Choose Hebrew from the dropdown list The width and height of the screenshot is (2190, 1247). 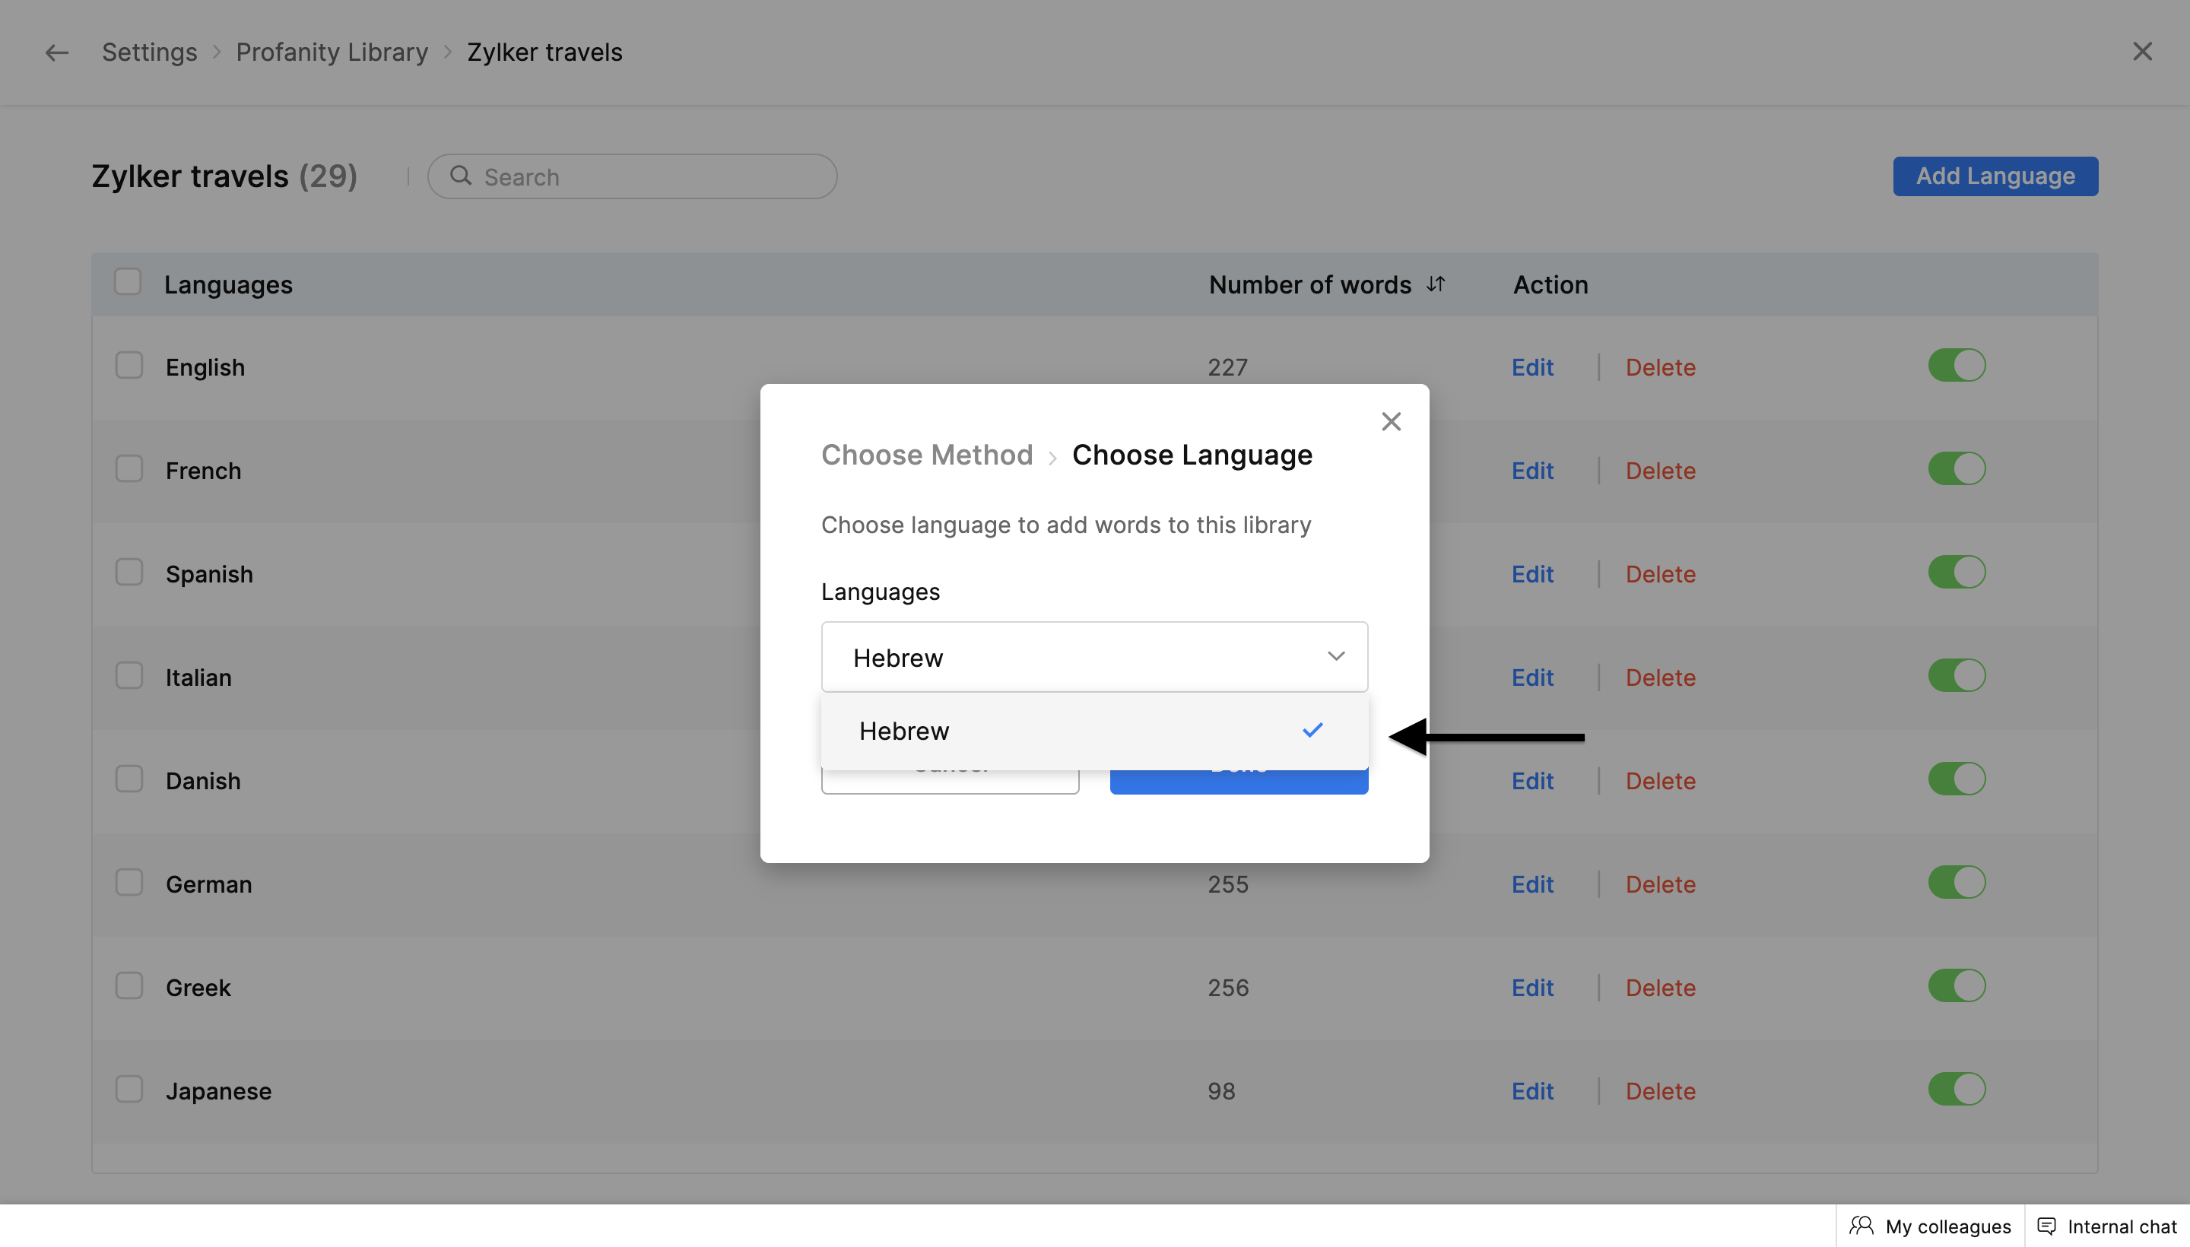coord(904,731)
